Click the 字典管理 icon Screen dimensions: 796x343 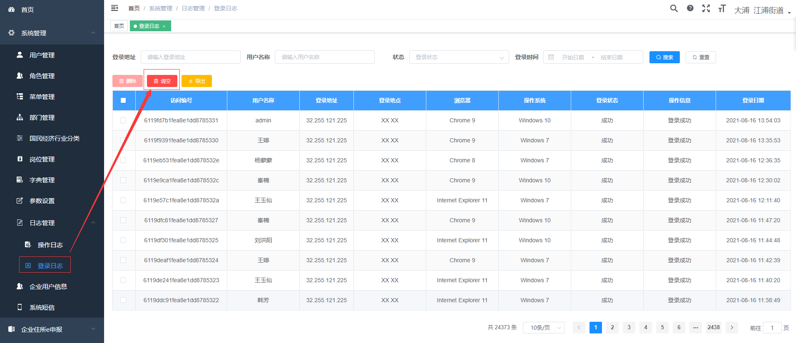[x=20, y=179]
